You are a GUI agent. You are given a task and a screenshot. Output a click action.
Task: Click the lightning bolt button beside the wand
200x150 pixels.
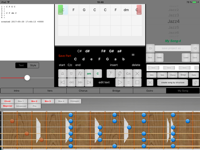[x=120, y=74]
